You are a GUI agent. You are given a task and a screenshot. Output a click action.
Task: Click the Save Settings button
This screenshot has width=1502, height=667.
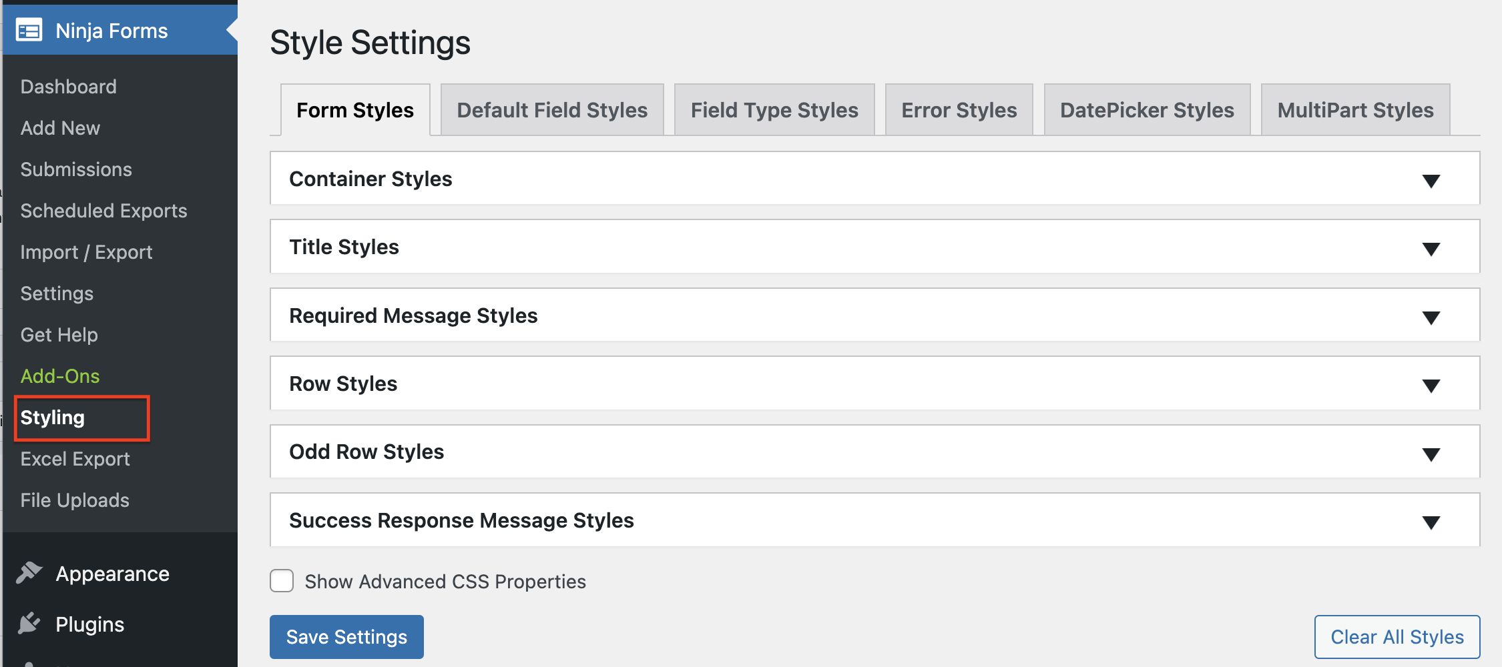(346, 636)
